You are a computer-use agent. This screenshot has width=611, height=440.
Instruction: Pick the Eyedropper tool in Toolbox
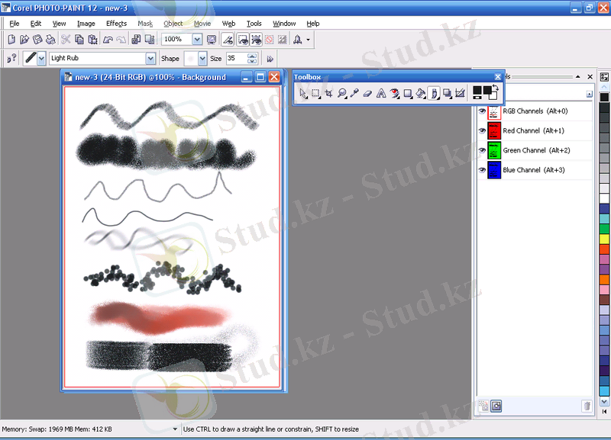tap(355, 94)
